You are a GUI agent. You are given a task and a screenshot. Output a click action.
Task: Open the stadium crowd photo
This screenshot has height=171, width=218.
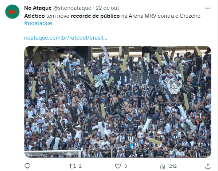click(x=118, y=102)
